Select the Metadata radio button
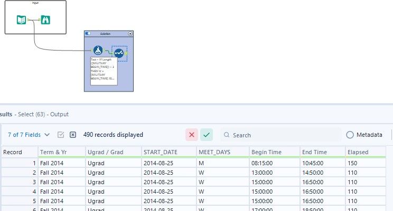Viewport: 393px width, 211px height. [350, 135]
